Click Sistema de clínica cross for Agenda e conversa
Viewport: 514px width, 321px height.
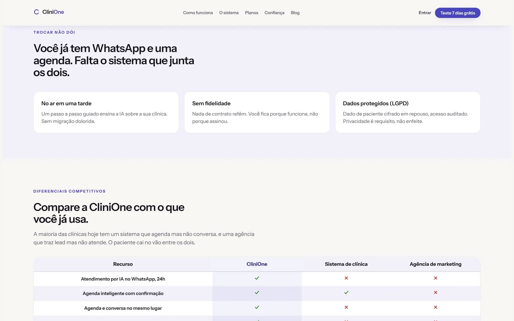click(346, 307)
